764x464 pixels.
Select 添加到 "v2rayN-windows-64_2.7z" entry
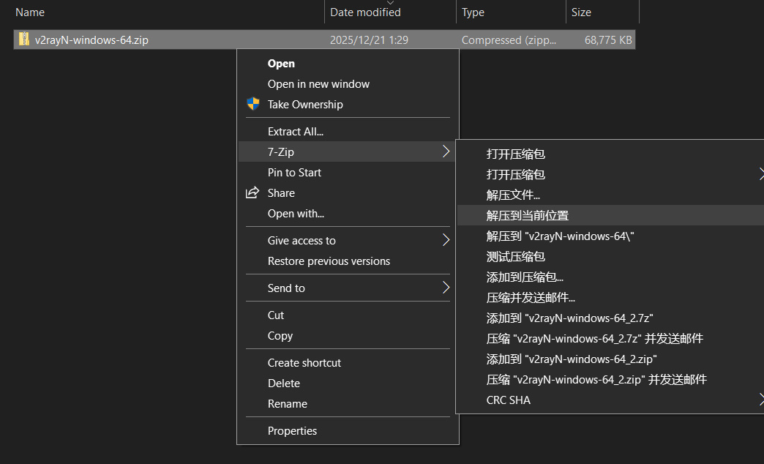point(569,318)
